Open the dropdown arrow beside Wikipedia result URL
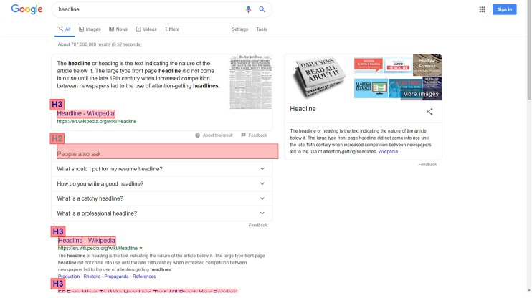This screenshot has width=532, height=298. pos(141,248)
